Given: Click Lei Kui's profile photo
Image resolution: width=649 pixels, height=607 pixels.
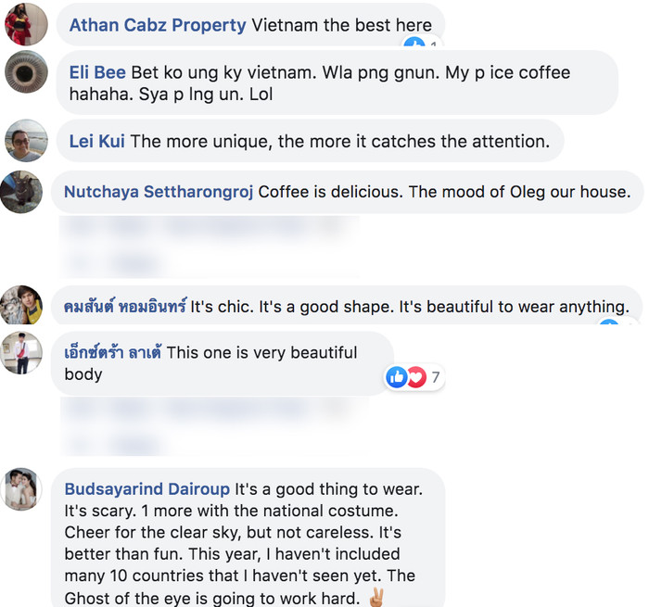Looking at the screenshot, I should tap(25, 141).
